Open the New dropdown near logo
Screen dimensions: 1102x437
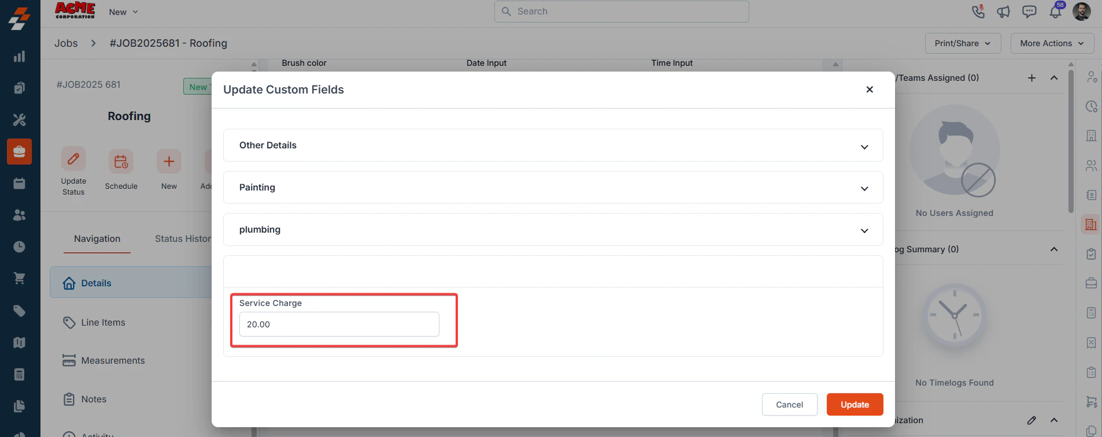123,12
